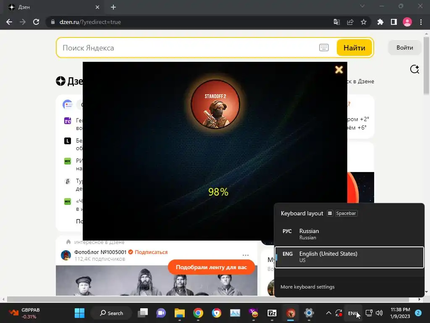Open the Chrome extensions puzzle icon
The height and width of the screenshot is (323, 430).
pyautogui.click(x=380, y=22)
